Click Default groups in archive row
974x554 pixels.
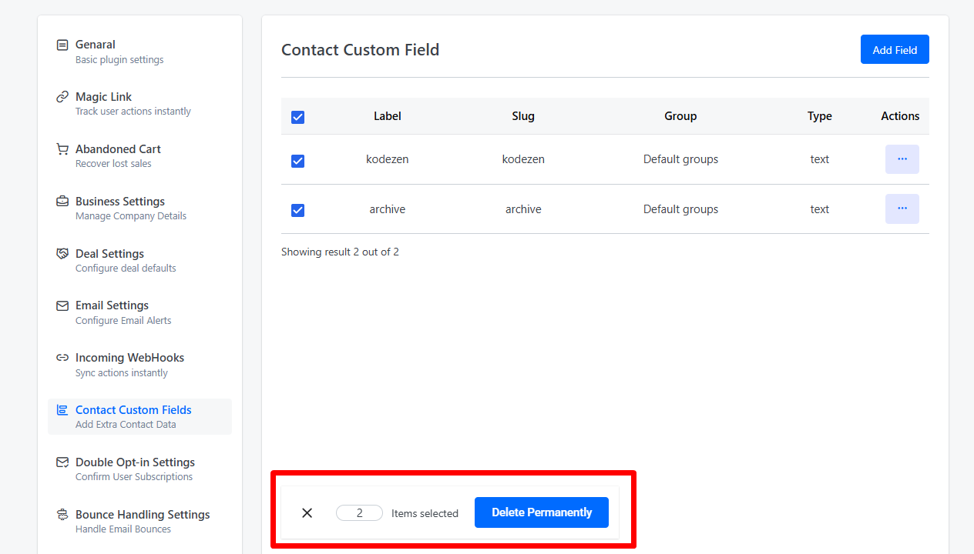pyautogui.click(x=680, y=209)
